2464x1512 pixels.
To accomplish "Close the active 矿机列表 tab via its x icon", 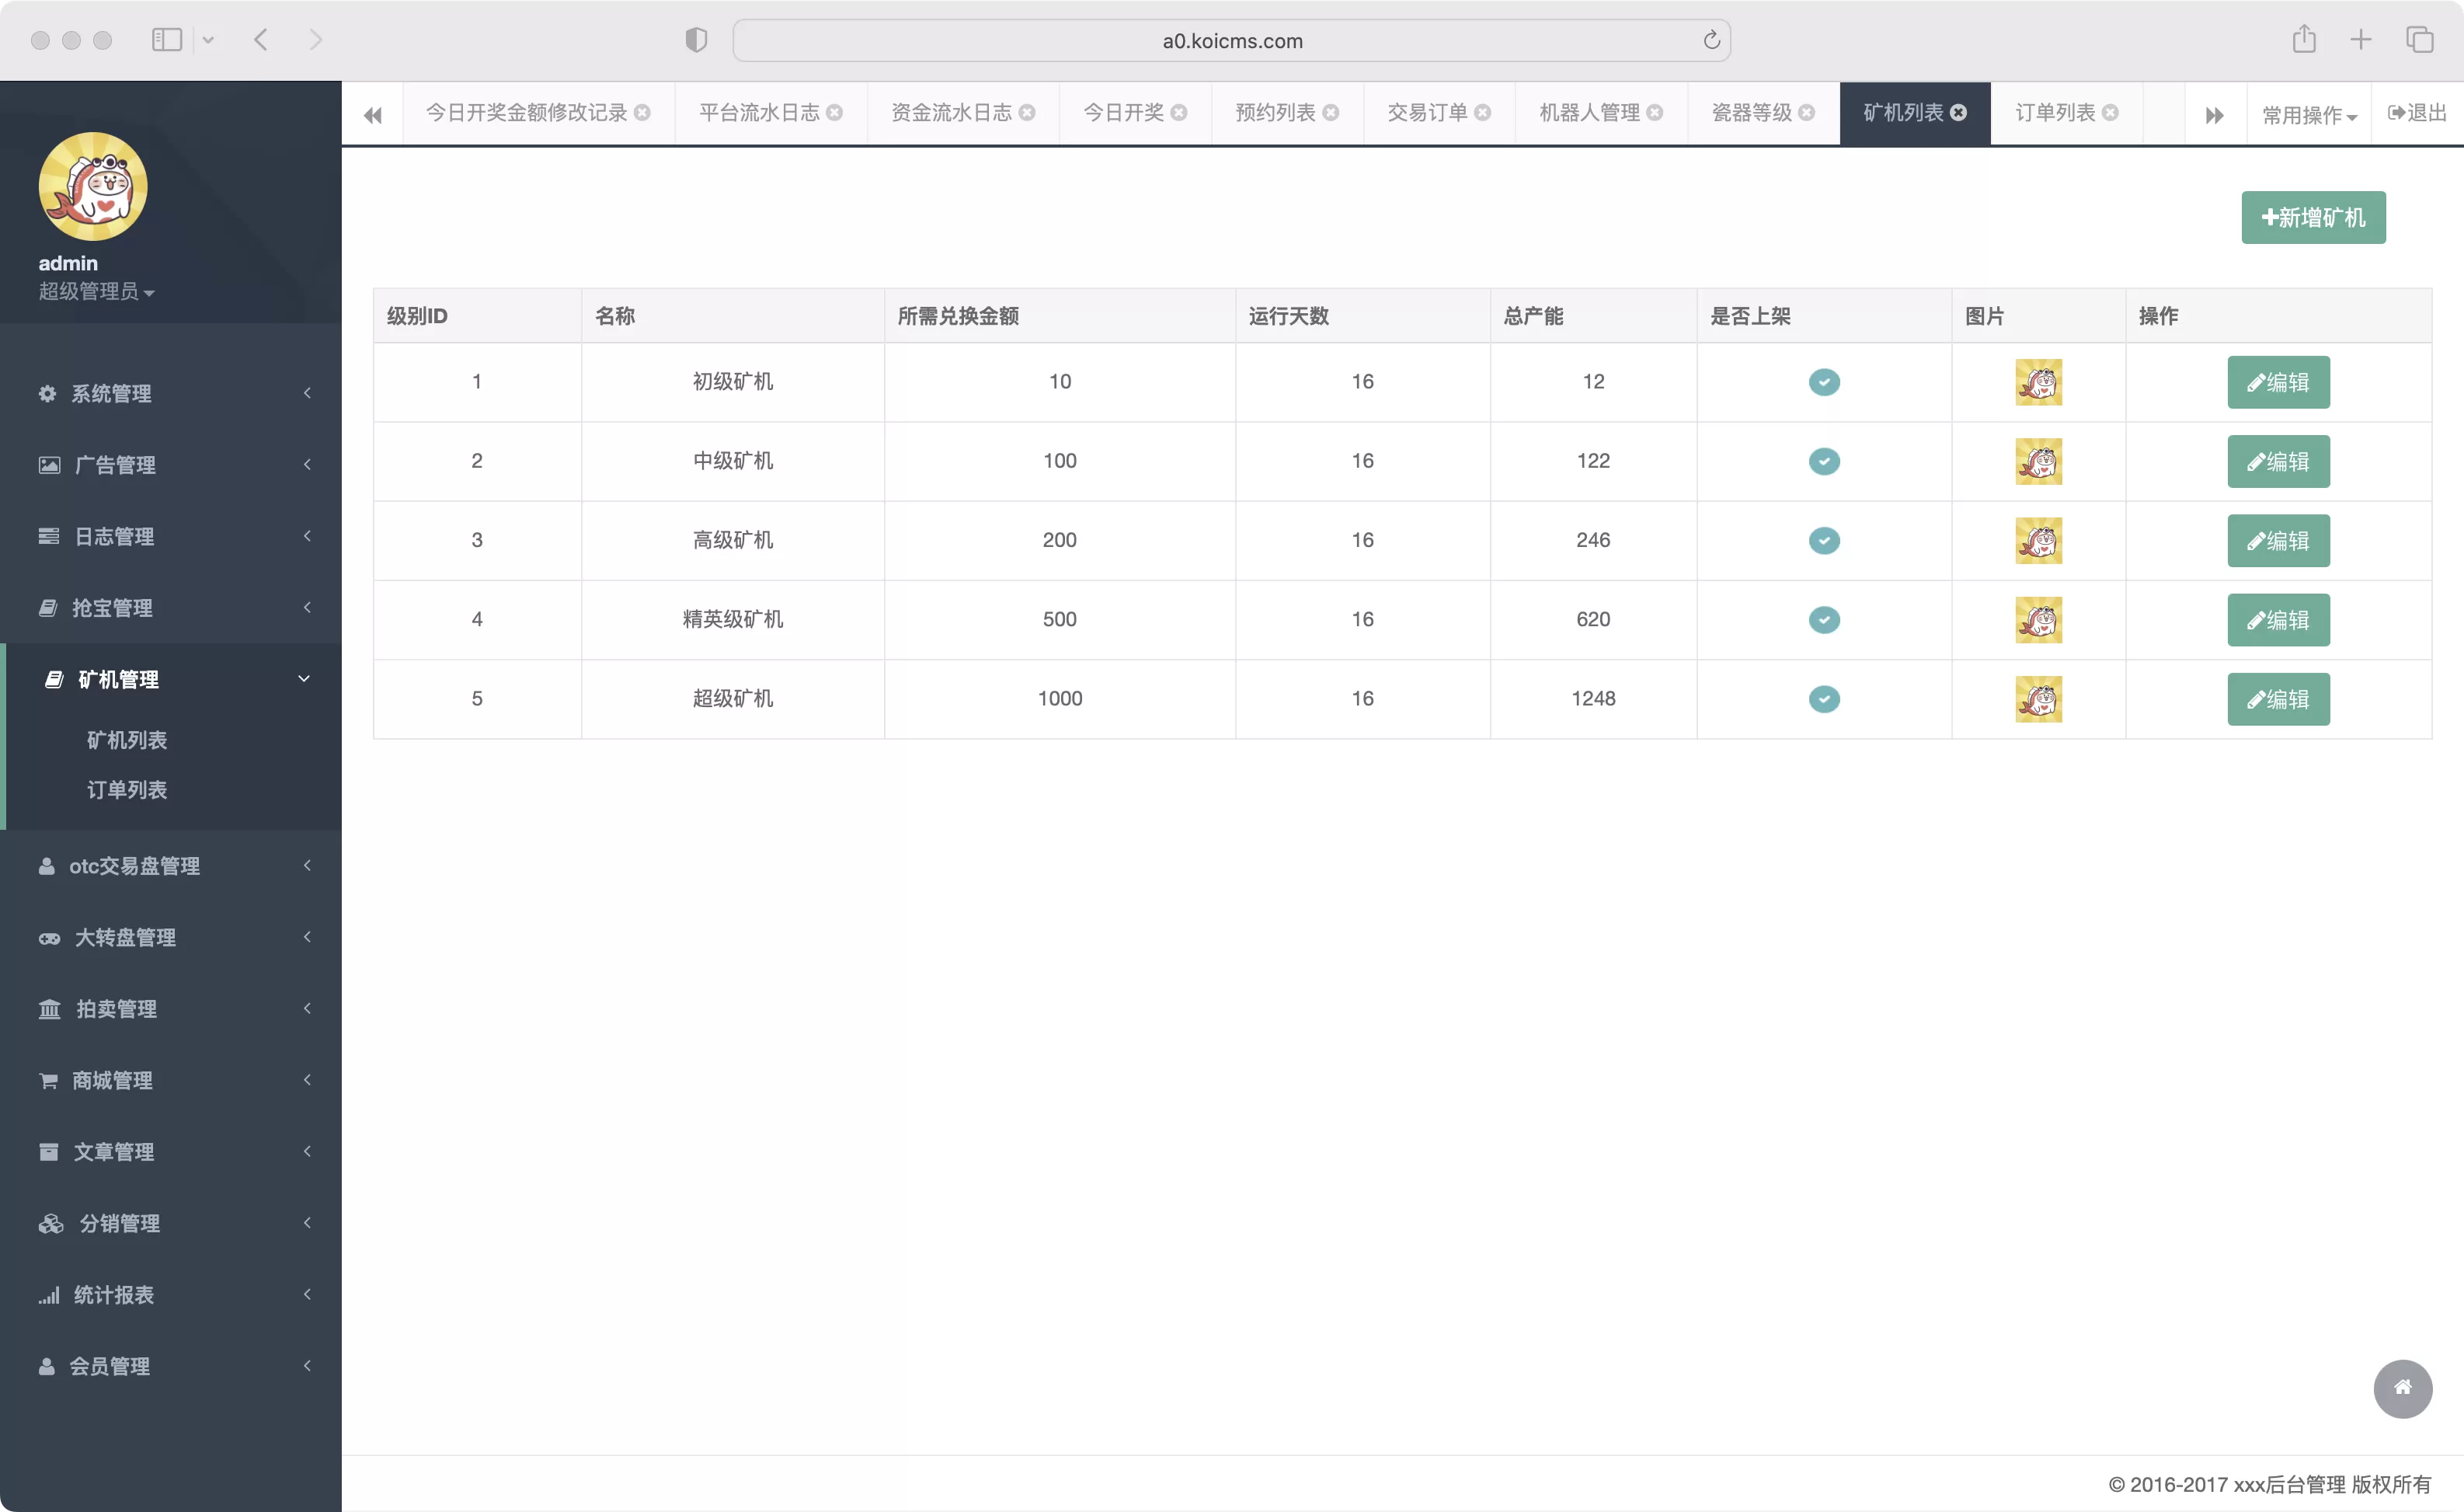I will (1959, 113).
